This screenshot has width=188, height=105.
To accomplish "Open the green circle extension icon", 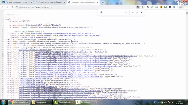I will coord(165,7).
